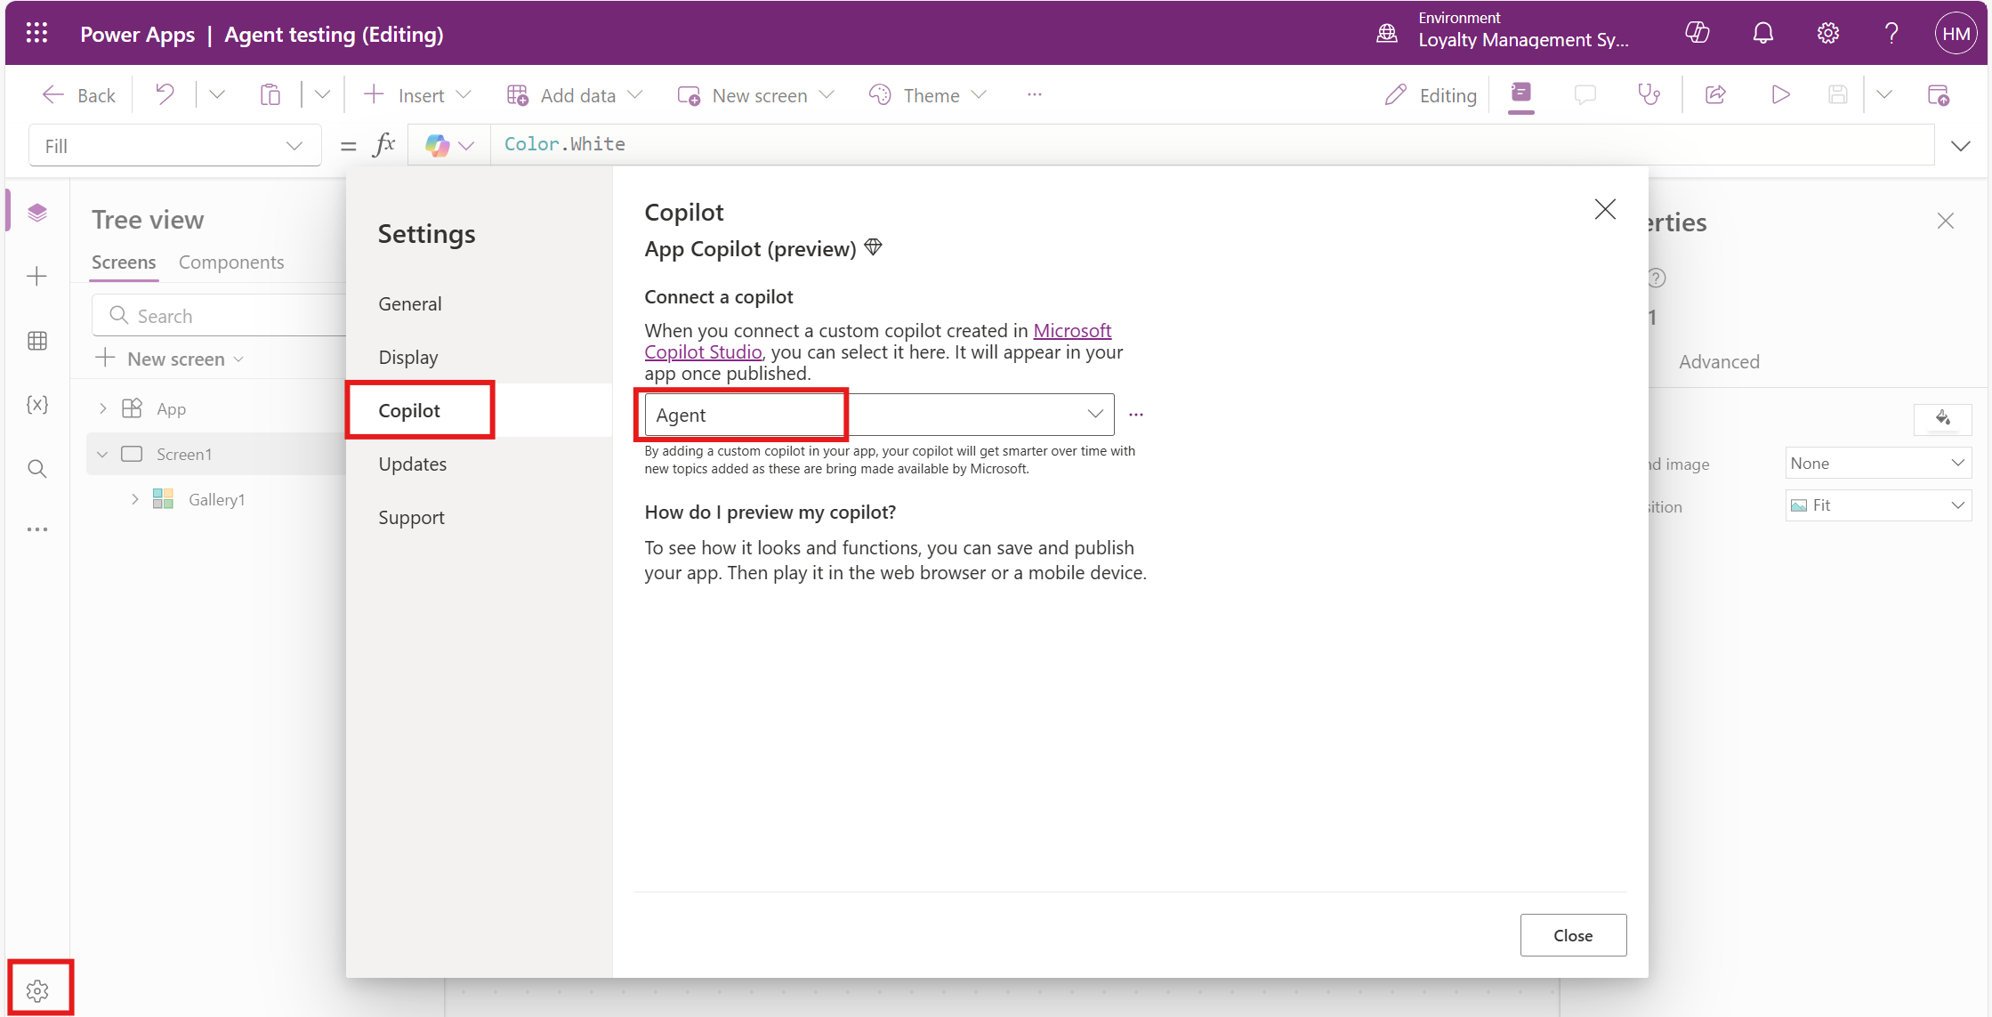Collapse the Screen1 tree node
Image resolution: width=1992 pixels, height=1017 pixels.
[102, 455]
